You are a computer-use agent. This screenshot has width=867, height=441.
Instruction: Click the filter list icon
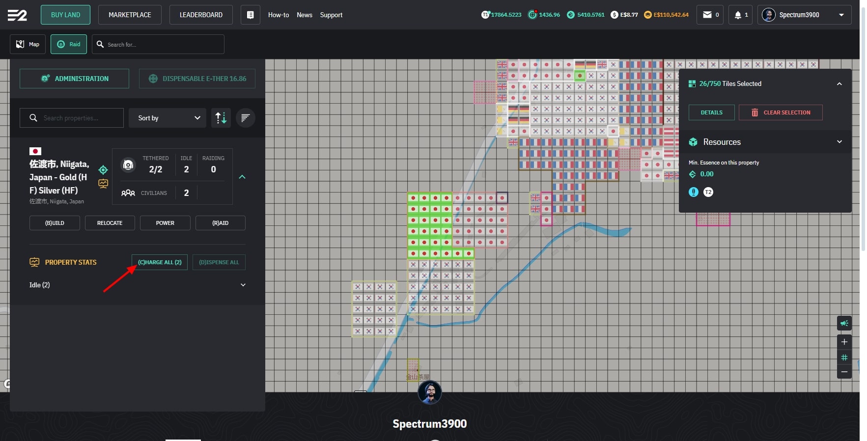(x=245, y=118)
